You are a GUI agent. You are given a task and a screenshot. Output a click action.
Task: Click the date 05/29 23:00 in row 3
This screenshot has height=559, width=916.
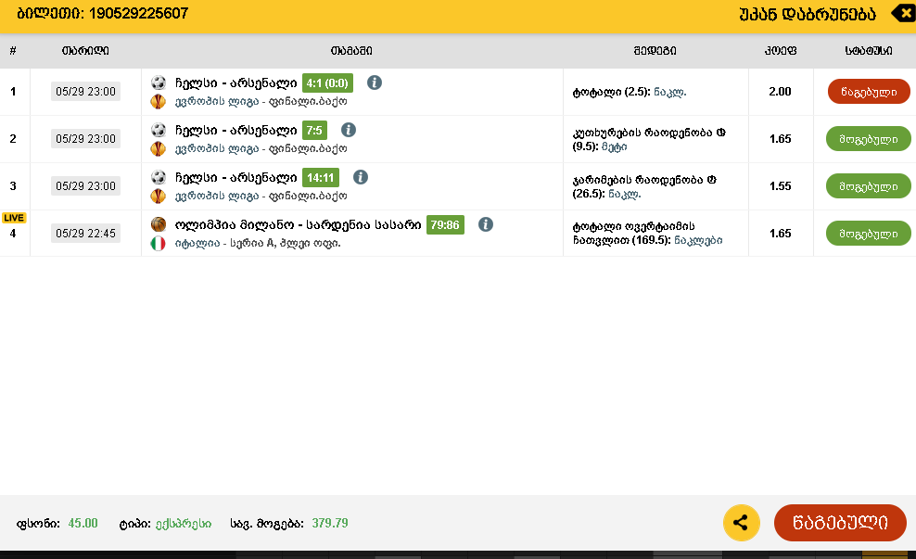click(86, 186)
